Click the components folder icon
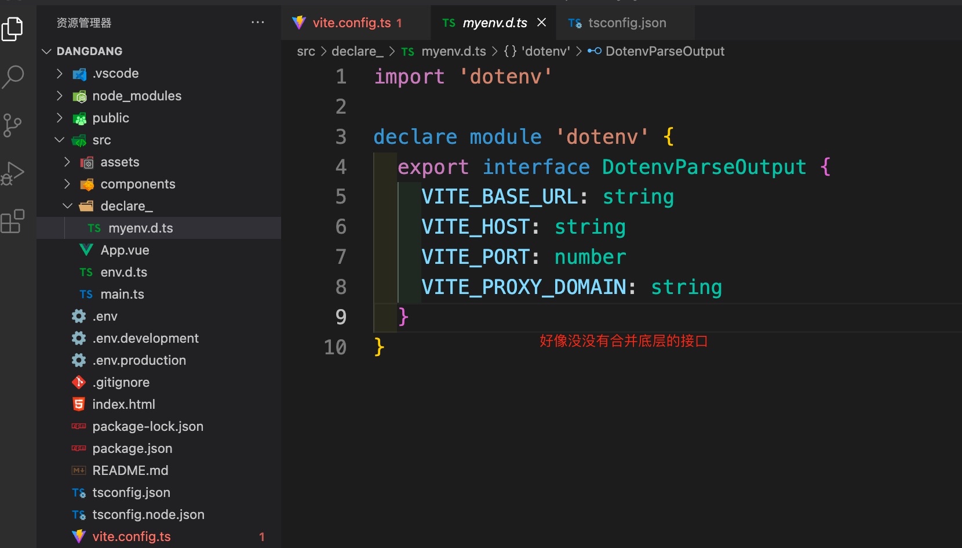Image resolution: width=962 pixels, height=548 pixels. pos(87,184)
